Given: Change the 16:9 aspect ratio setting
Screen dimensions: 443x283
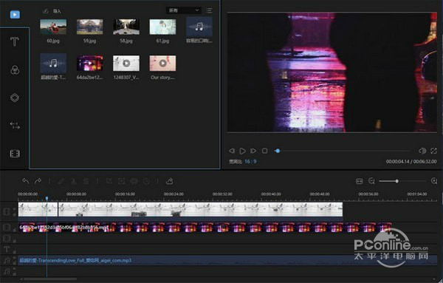Looking at the screenshot, I should tap(250, 161).
